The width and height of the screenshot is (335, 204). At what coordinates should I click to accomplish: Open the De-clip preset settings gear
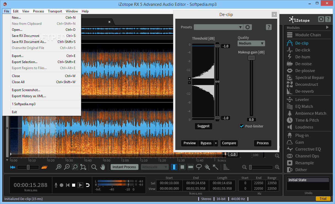pos(248,27)
